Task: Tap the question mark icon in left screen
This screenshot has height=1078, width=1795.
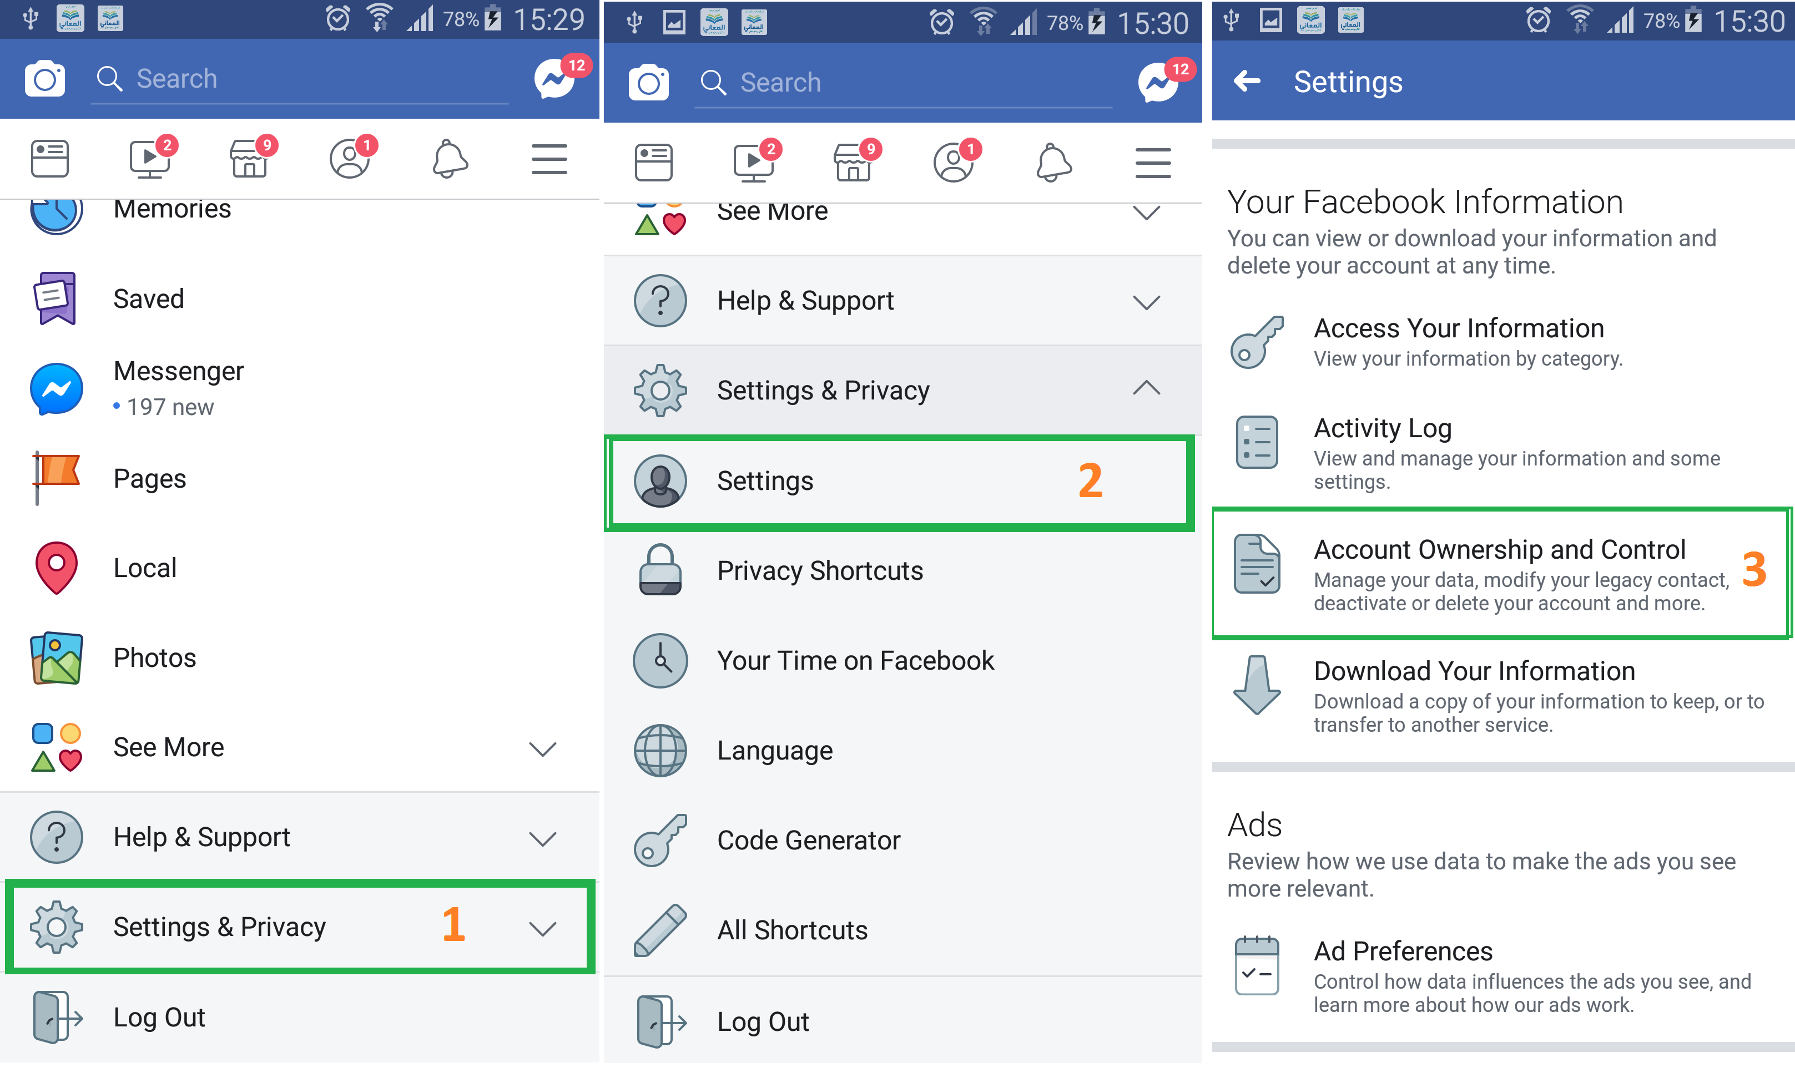Action: (56, 838)
